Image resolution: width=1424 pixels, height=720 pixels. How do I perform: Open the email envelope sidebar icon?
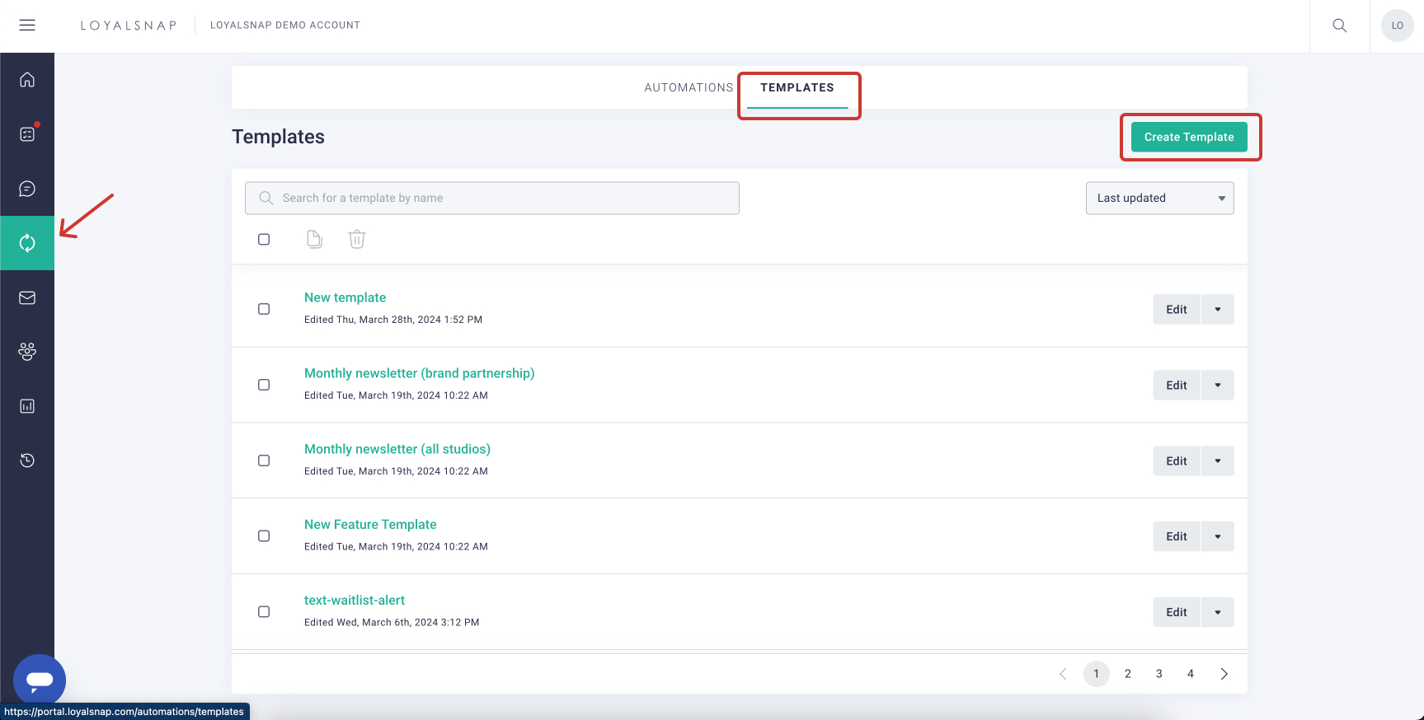tap(27, 297)
